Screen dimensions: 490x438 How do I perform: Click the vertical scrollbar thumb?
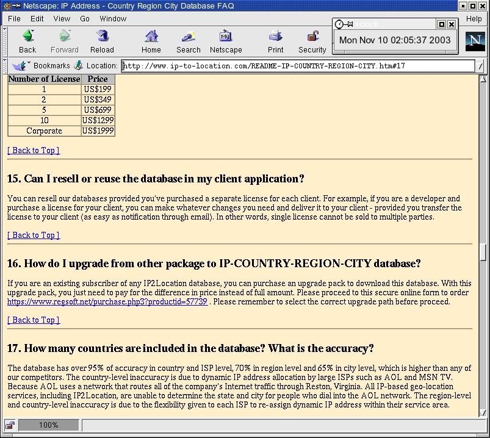483,252
